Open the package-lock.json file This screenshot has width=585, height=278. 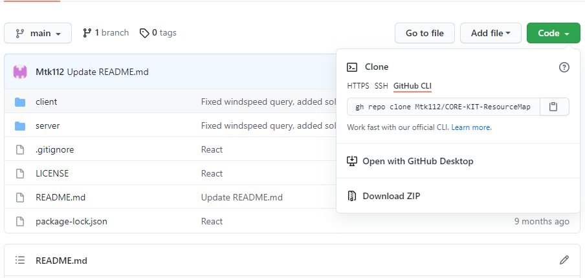tap(71, 221)
